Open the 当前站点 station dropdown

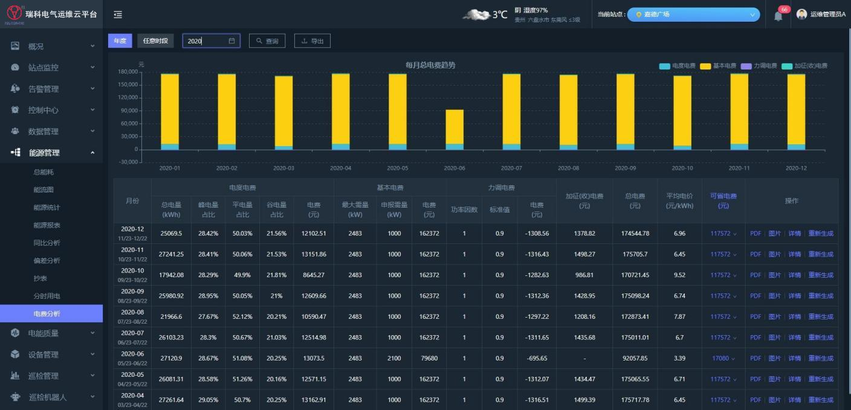pos(693,14)
